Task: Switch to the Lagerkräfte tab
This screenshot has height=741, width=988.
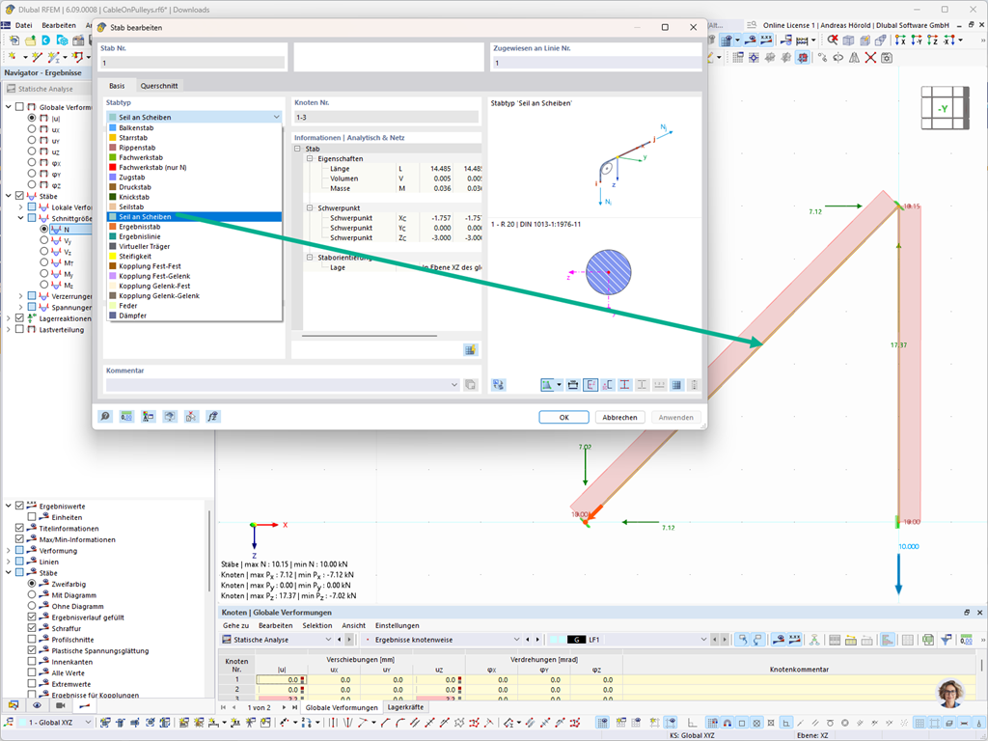Action: click(405, 707)
